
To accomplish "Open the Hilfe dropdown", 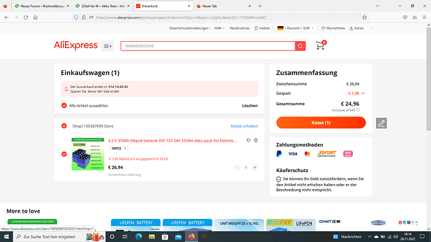I will pos(219,28).
